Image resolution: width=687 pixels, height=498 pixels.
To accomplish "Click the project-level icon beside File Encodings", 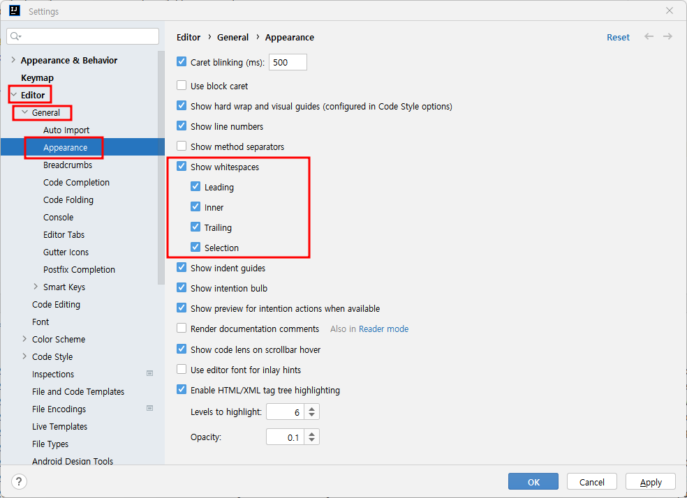I will [150, 408].
